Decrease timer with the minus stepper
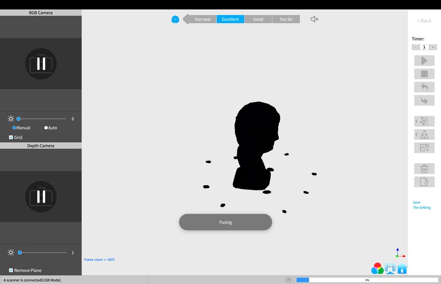The image size is (441, 284). point(415,48)
